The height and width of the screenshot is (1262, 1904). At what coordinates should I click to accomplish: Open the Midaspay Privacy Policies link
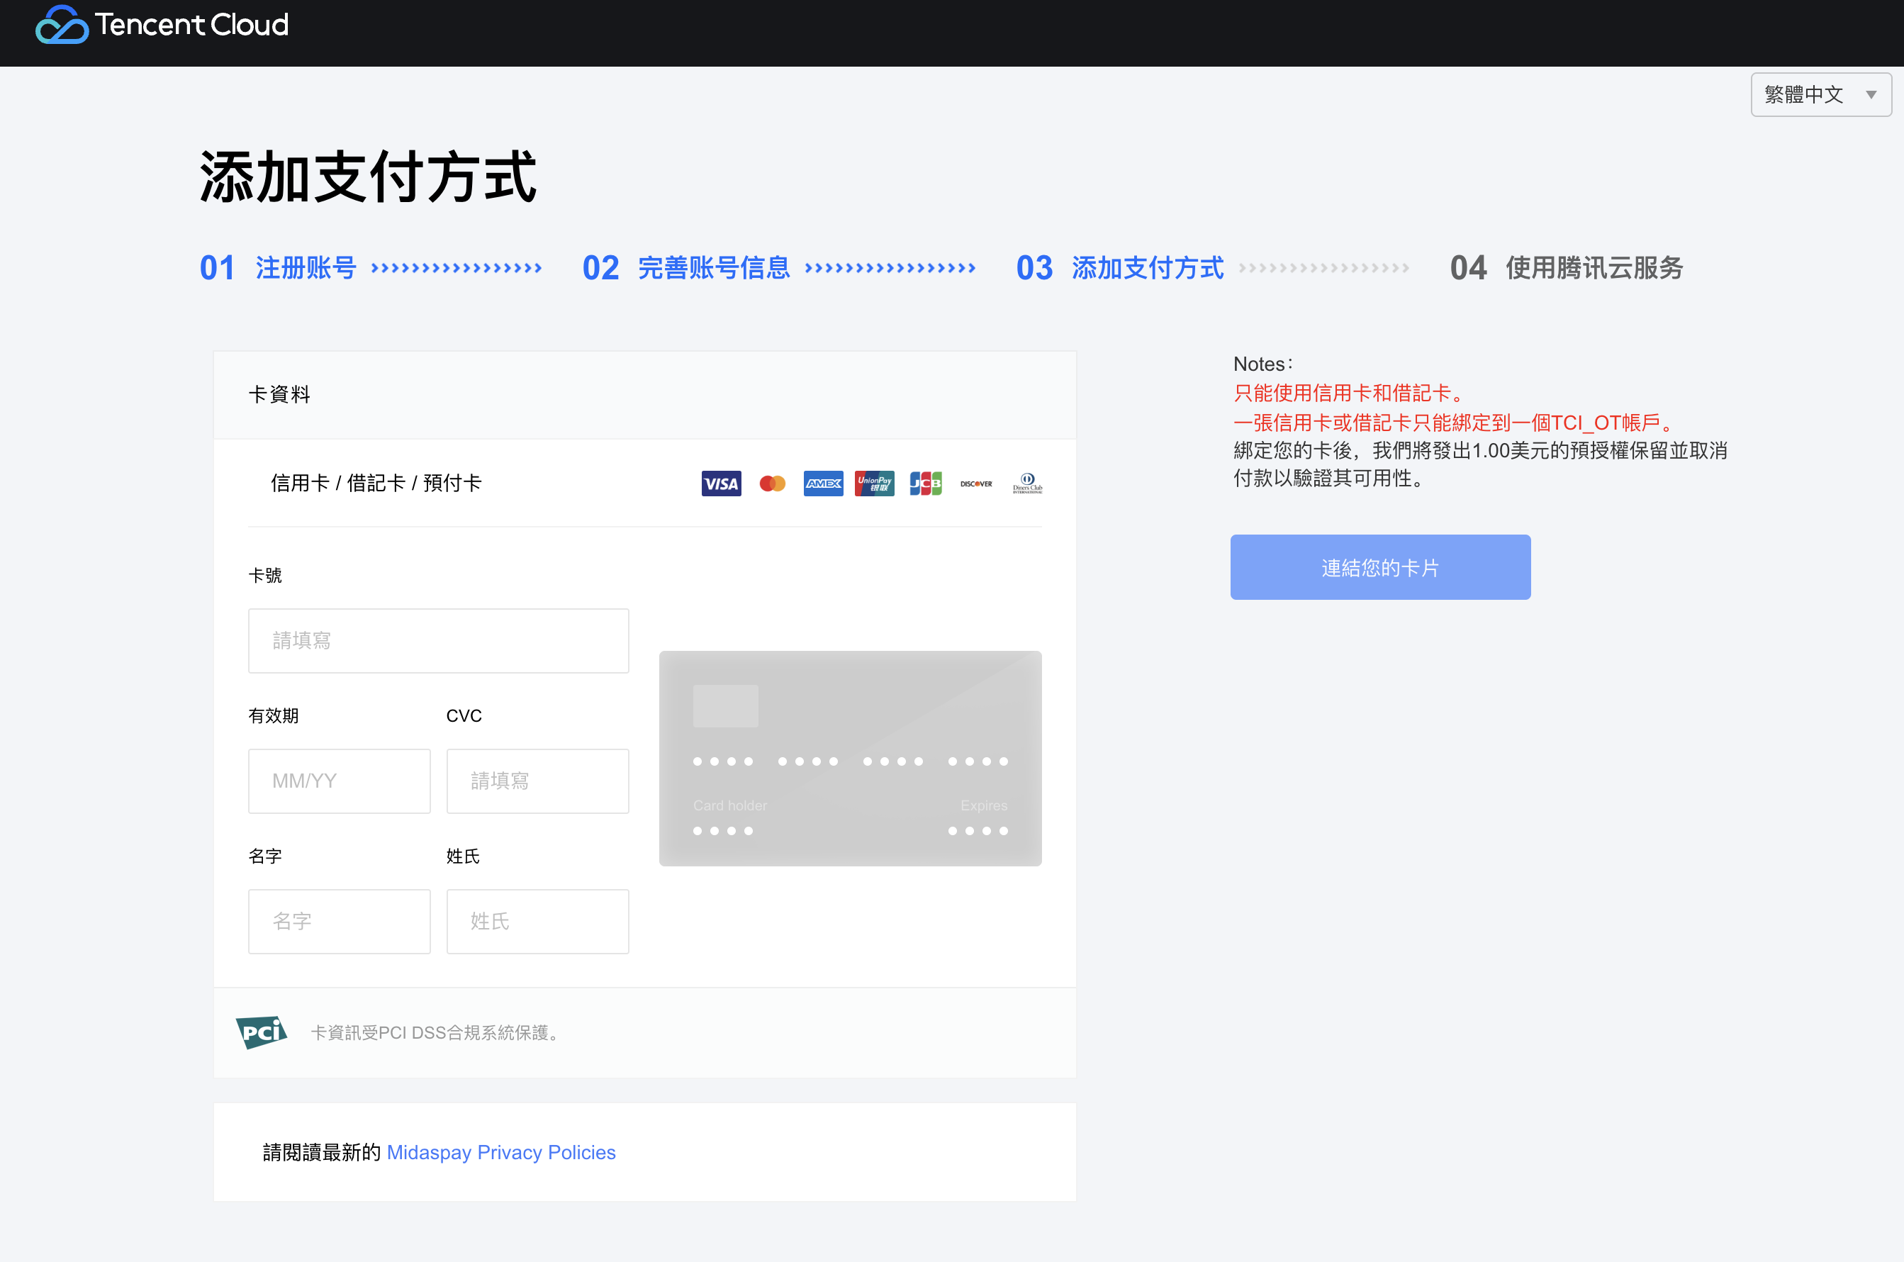pos(500,1153)
